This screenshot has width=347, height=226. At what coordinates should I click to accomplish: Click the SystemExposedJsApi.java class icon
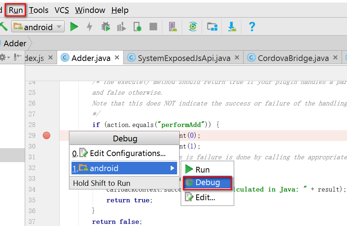pyautogui.click(x=131, y=58)
